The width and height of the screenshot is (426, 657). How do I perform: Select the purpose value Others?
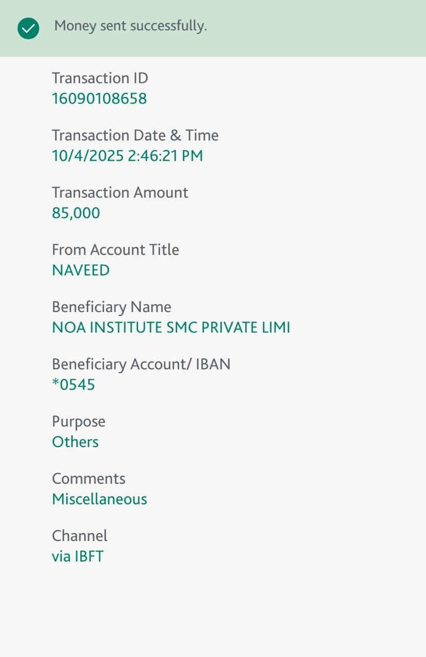75,442
